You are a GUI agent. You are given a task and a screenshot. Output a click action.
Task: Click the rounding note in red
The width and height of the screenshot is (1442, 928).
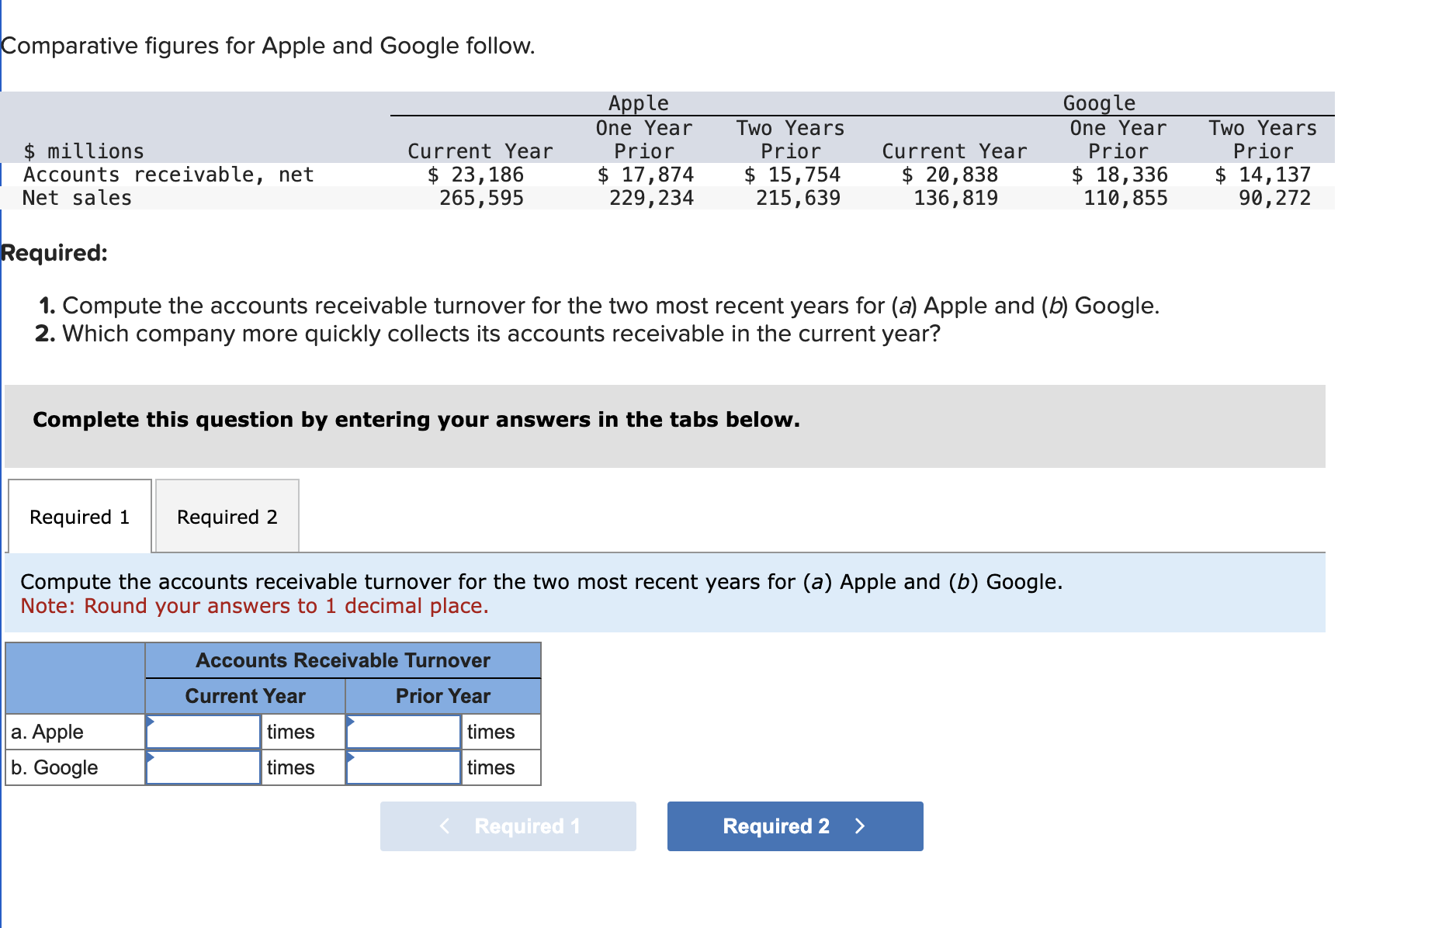point(255,606)
